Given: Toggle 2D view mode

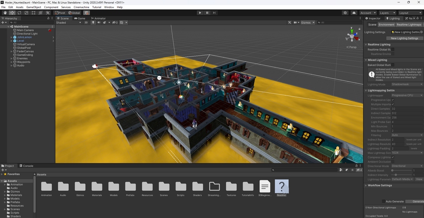Looking at the screenshot, I should click(x=86, y=22).
